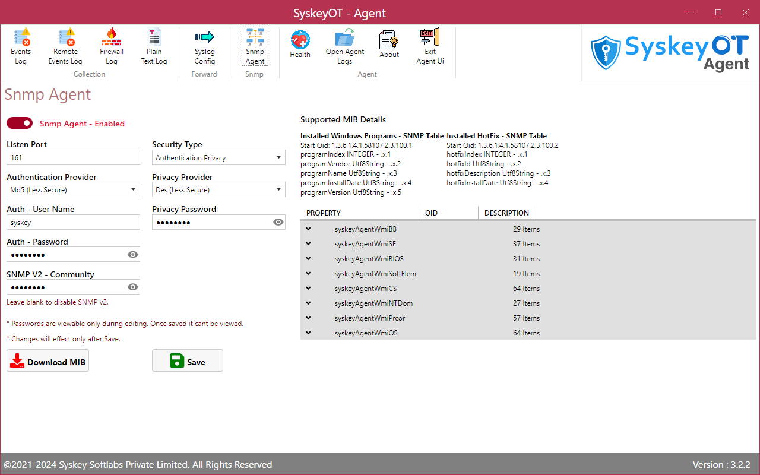
Task: Save the SNMP agent settings
Action: 187,360
